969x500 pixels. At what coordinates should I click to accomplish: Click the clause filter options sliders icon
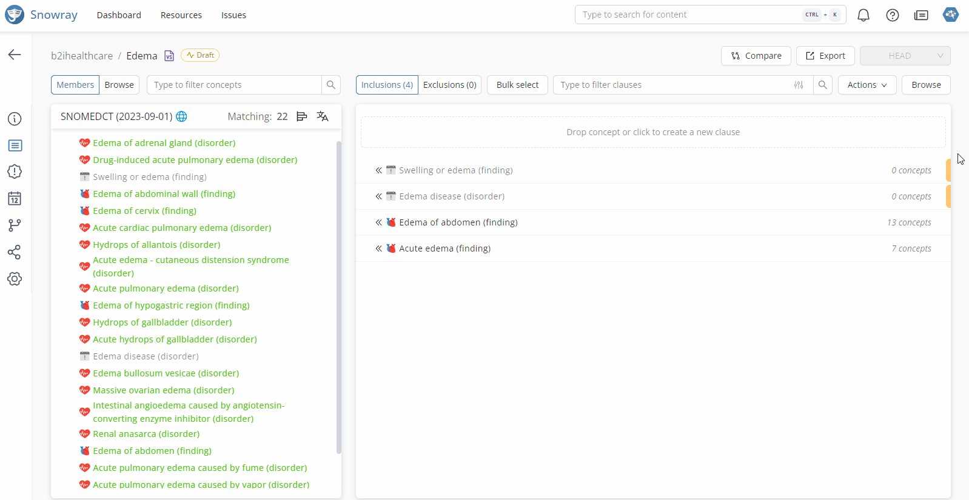[799, 85]
